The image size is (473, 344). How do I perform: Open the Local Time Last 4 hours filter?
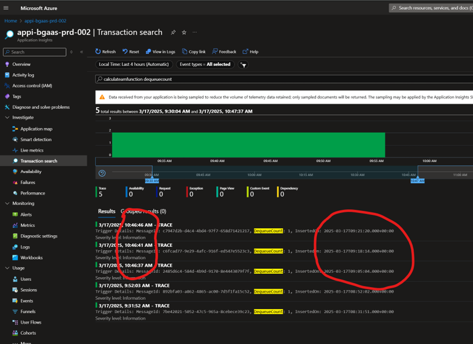[x=134, y=64]
